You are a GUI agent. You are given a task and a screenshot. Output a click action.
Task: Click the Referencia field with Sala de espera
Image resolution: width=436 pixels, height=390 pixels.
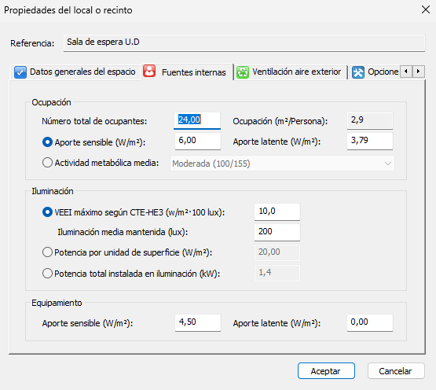tap(244, 43)
